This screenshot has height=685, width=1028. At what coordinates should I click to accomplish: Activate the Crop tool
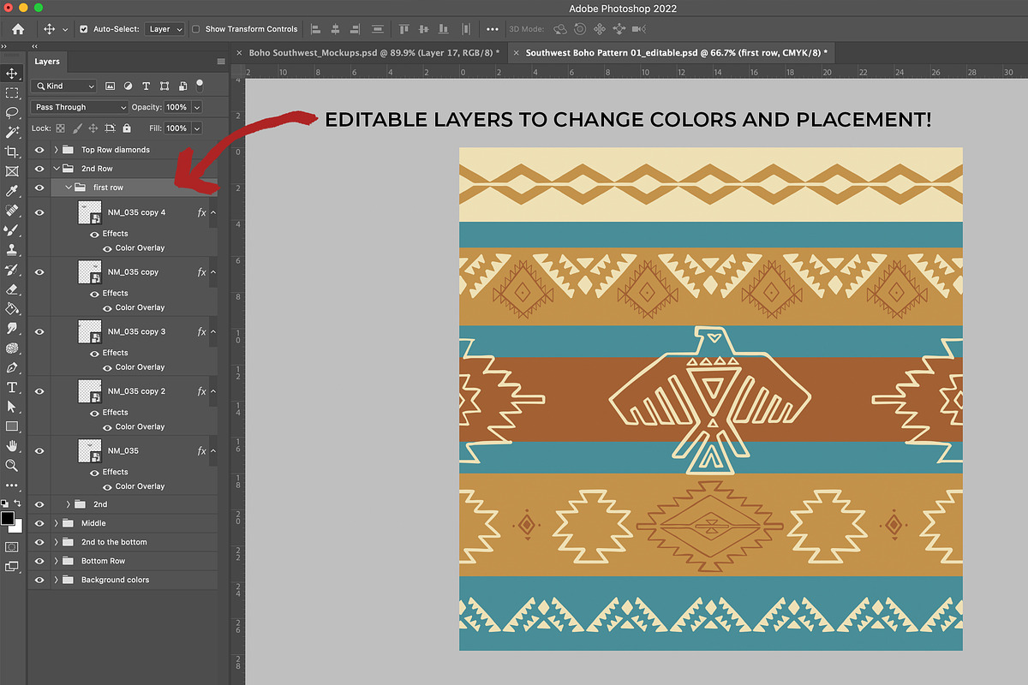pos(12,152)
